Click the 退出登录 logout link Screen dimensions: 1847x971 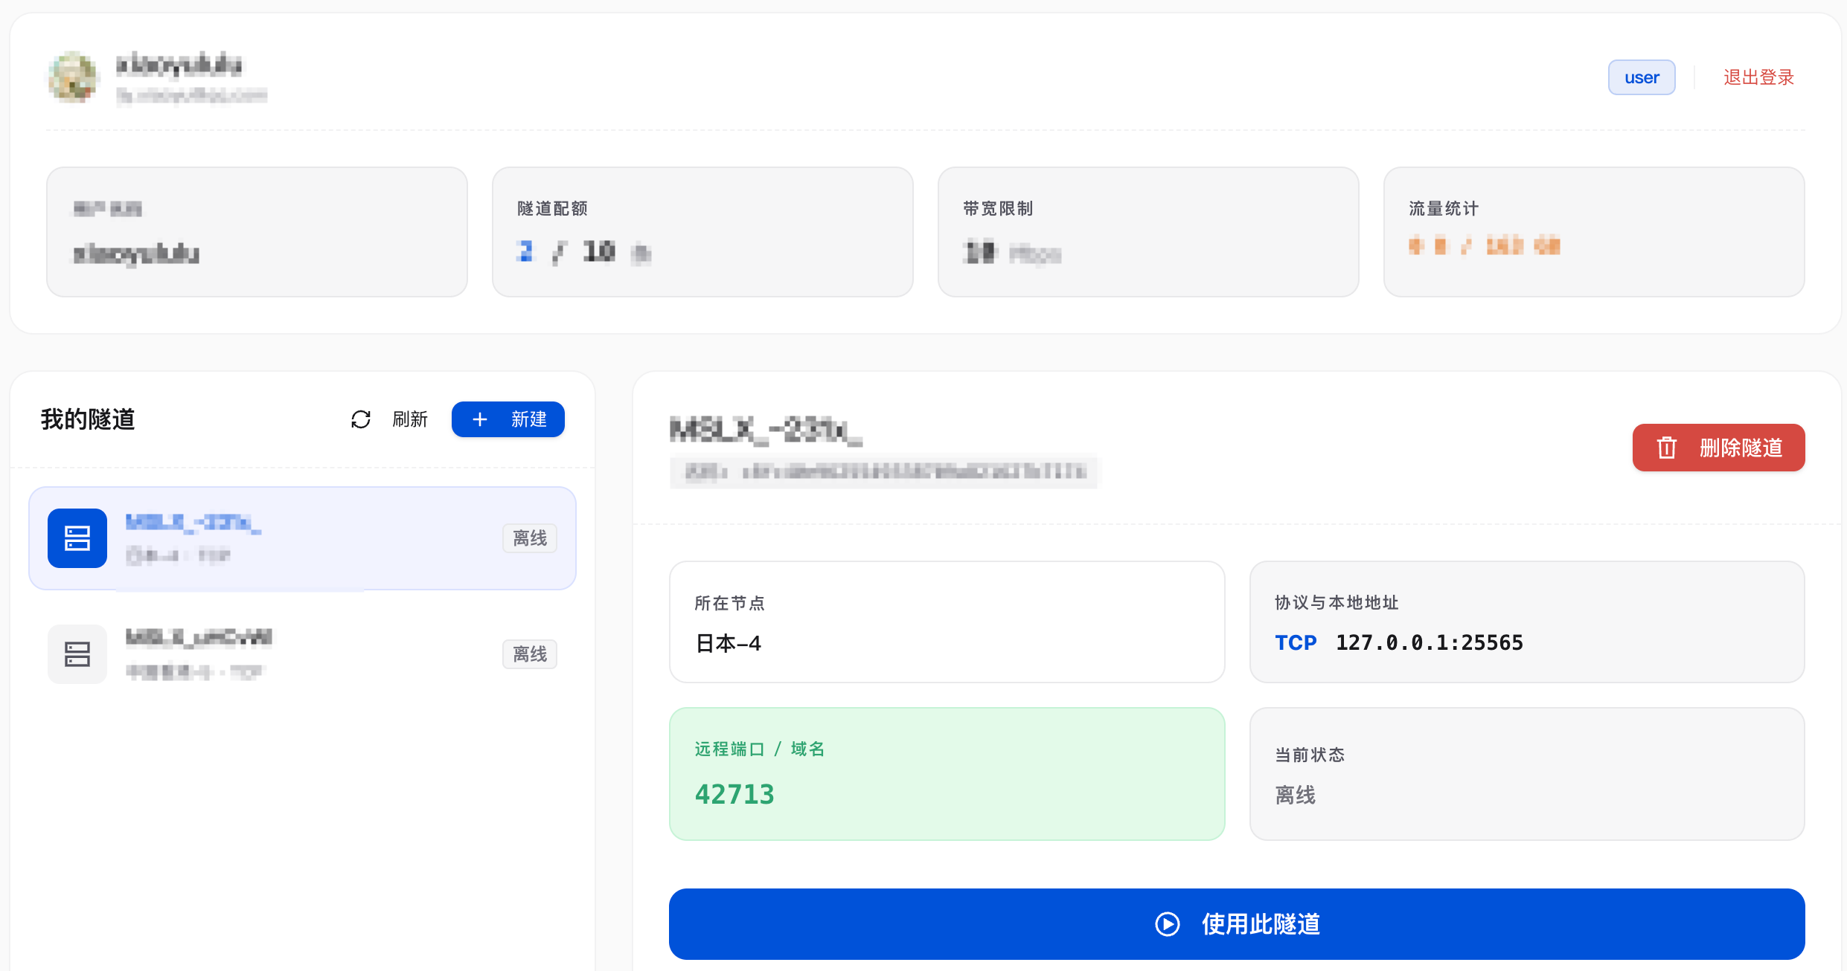point(1758,77)
